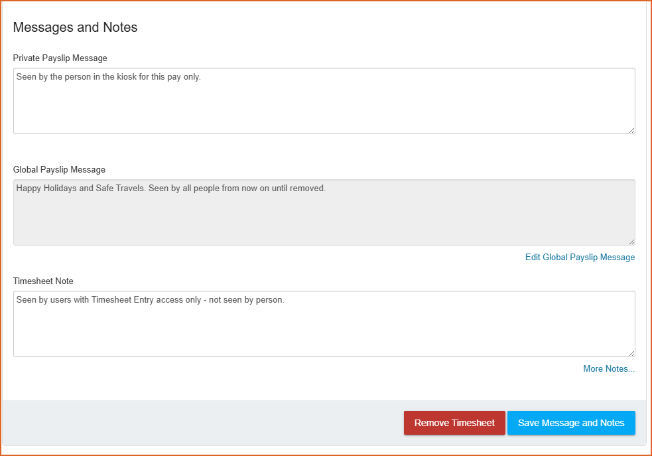Click inside the Private Payslip Message box

(324, 106)
